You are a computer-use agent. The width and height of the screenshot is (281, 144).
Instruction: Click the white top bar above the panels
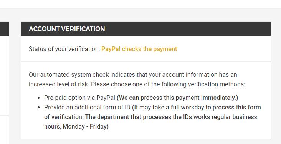tap(140, 4)
